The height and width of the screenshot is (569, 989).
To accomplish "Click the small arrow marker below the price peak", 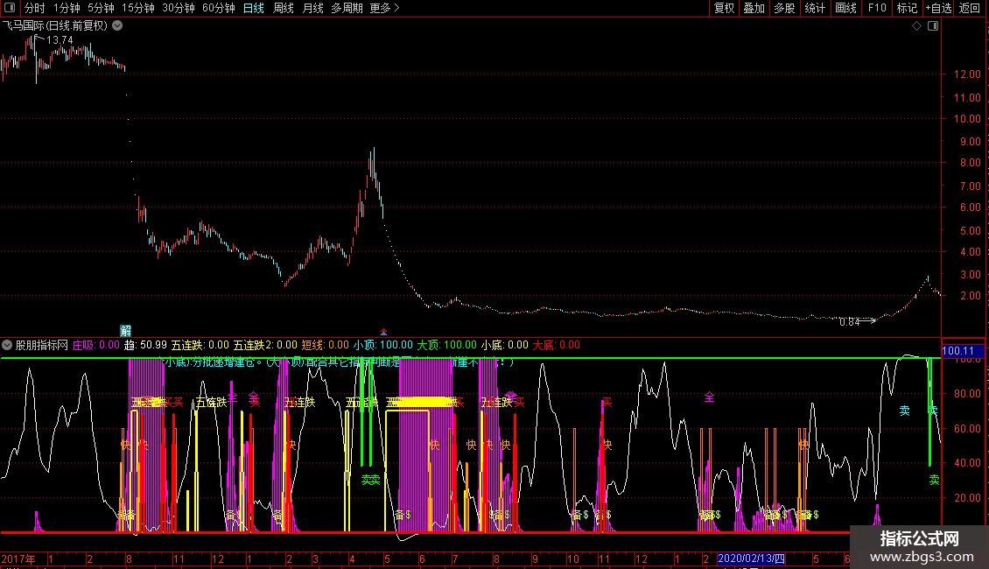I will 383,332.
